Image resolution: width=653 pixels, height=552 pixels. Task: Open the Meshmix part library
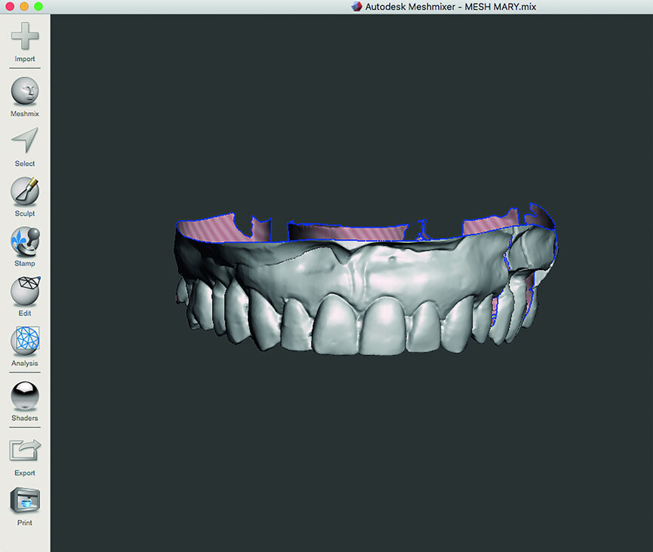[24, 92]
